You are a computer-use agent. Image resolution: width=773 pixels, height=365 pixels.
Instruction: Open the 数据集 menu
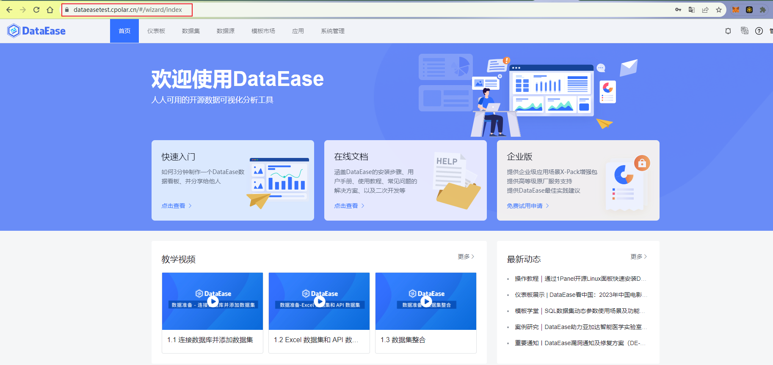pyautogui.click(x=191, y=31)
